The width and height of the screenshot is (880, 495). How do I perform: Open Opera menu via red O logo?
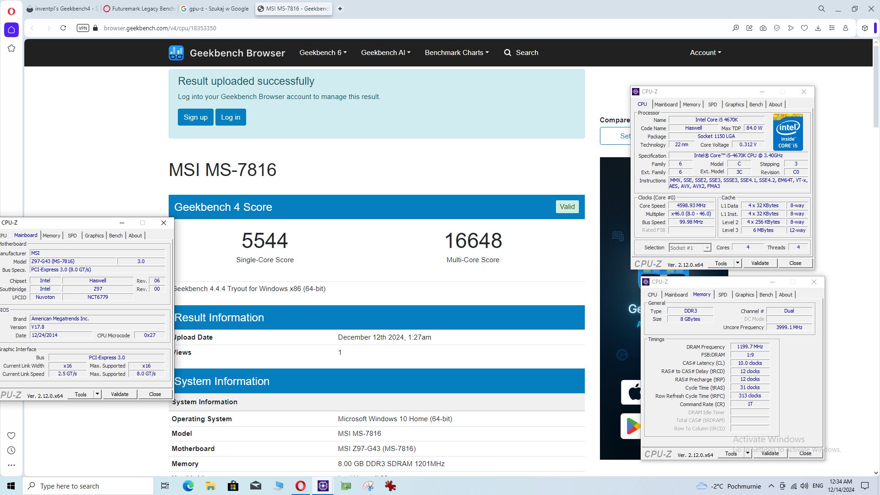point(11,11)
